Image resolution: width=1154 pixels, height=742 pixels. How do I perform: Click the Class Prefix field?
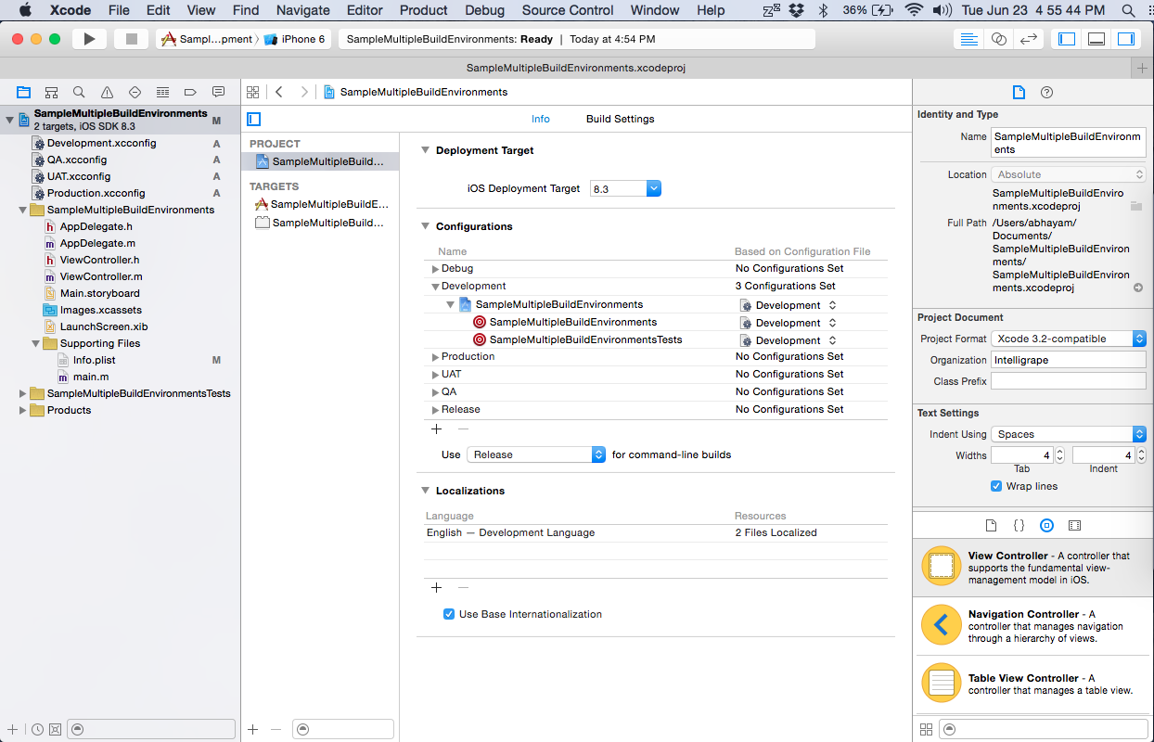pyautogui.click(x=1069, y=381)
